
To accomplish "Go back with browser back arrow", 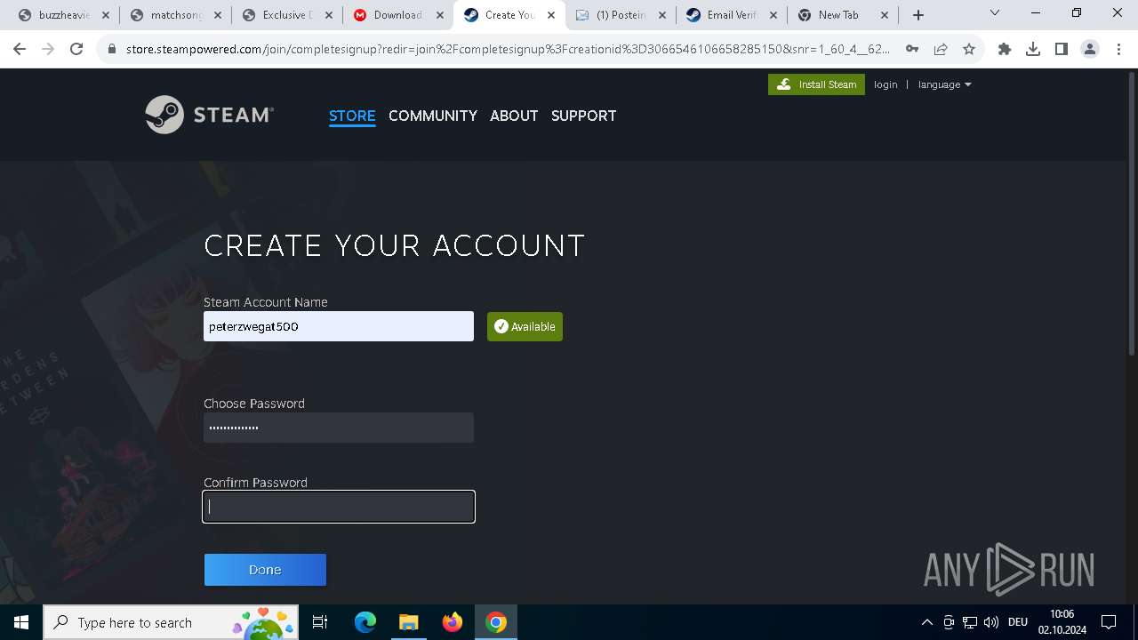I will (x=20, y=49).
